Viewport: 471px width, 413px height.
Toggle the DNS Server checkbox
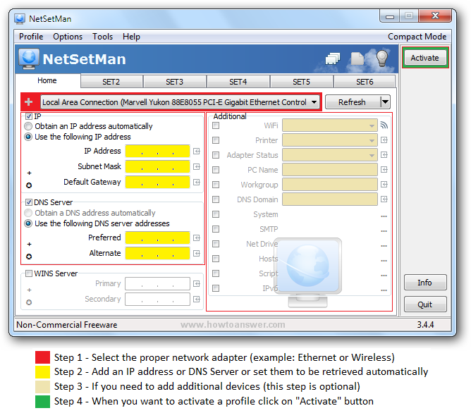(x=29, y=202)
